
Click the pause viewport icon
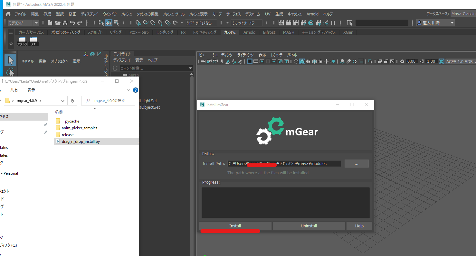click(333, 23)
